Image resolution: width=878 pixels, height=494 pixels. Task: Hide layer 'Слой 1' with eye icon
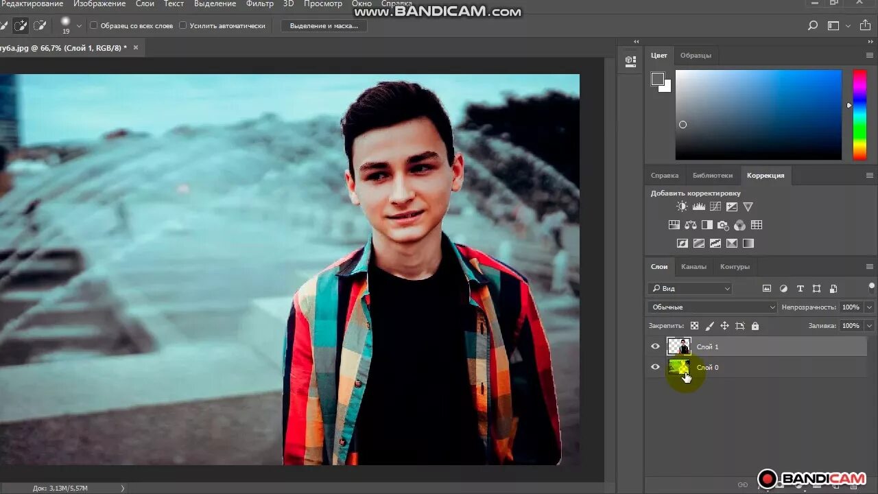click(x=655, y=346)
